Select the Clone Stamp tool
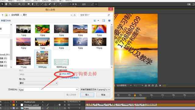195x110 pixels. 46,4
